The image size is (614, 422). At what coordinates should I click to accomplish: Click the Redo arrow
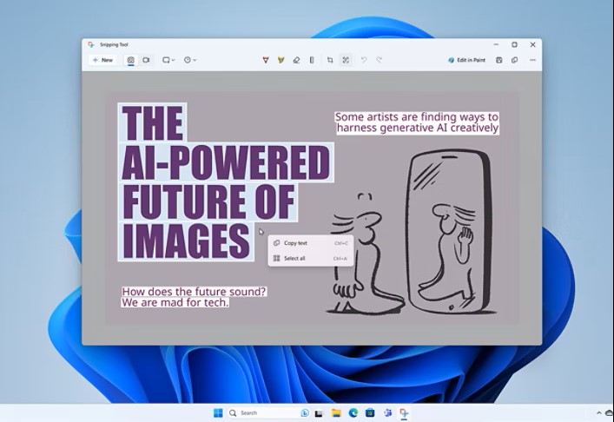click(x=380, y=60)
